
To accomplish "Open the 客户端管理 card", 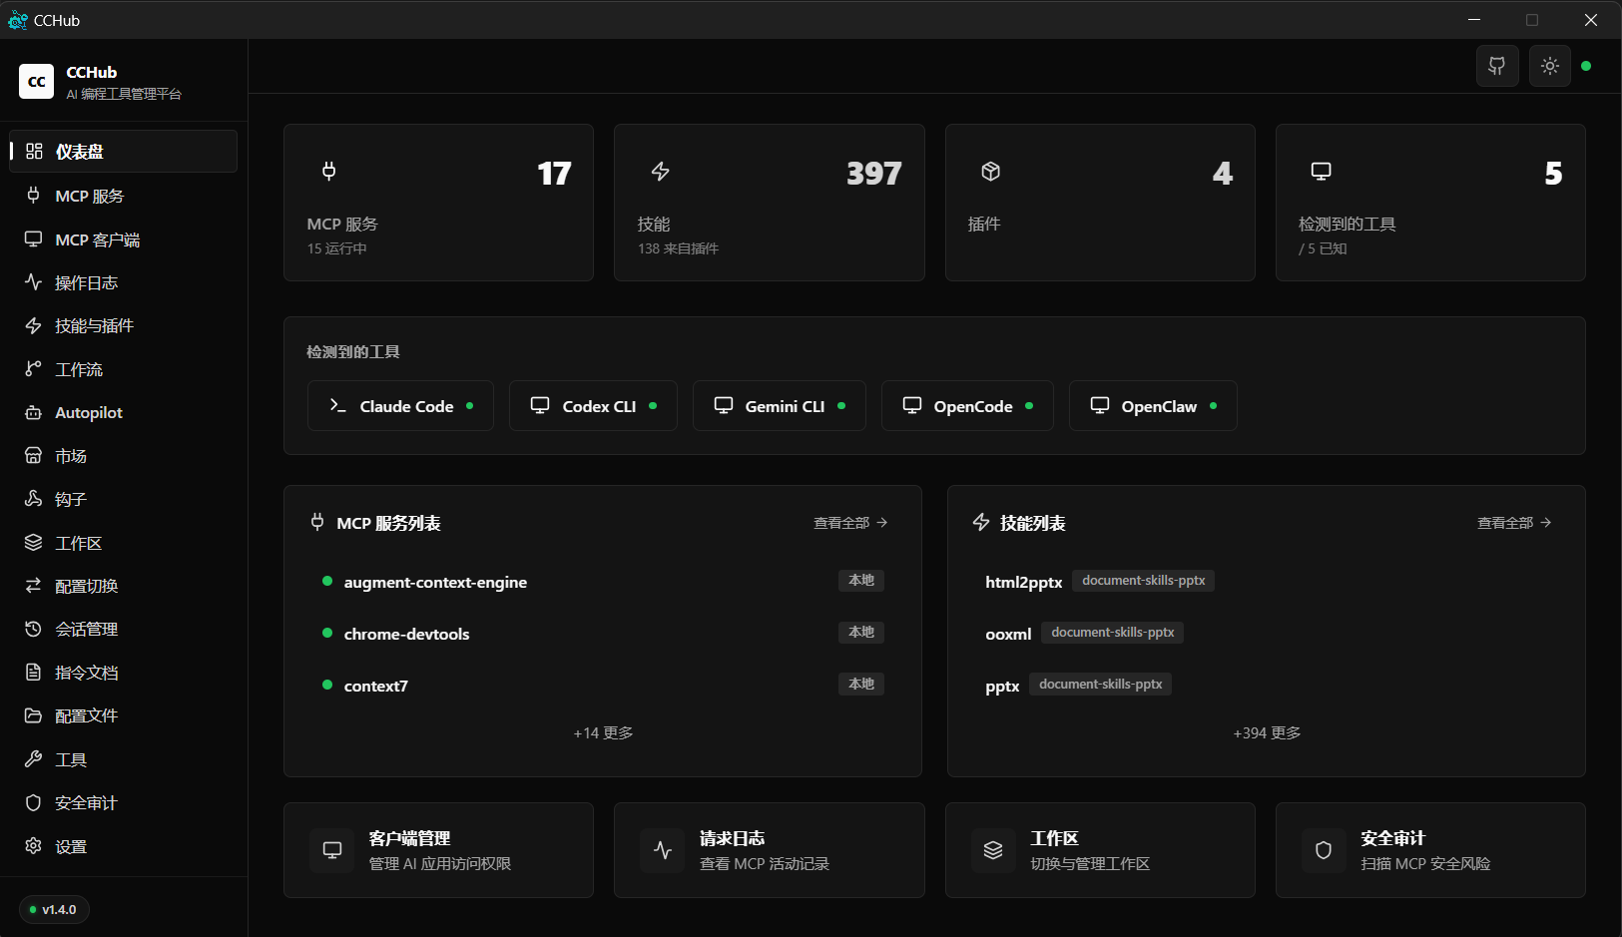I will [x=438, y=850].
